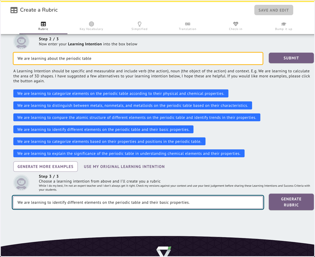Click the logo icon in the footer

click(164, 251)
